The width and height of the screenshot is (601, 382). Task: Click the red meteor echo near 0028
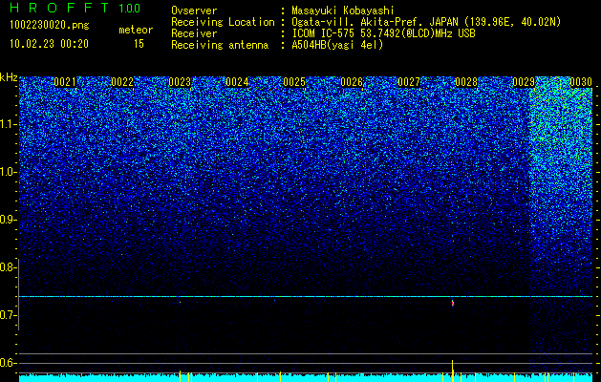[x=453, y=303]
